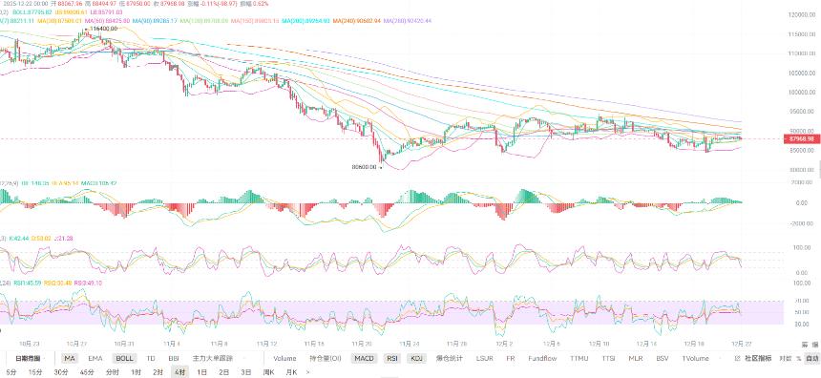Viewport: 821px width, 378px height.
Task: Select the 1时 timeframe
Action: 136,372
